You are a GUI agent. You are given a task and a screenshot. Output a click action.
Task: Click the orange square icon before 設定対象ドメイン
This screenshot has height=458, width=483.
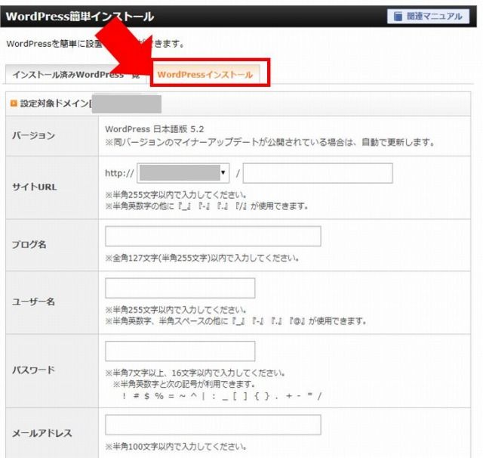(x=13, y=104)
